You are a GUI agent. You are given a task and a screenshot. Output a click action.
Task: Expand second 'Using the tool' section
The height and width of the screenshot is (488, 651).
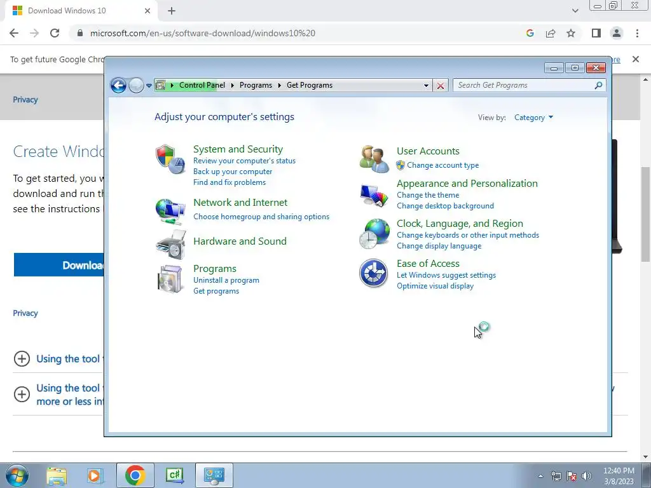(22, 394)
